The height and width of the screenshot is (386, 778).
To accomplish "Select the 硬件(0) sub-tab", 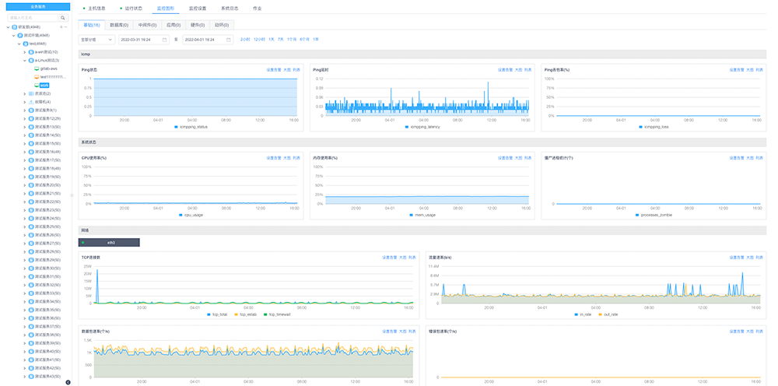I will click(x=197, y=25).
